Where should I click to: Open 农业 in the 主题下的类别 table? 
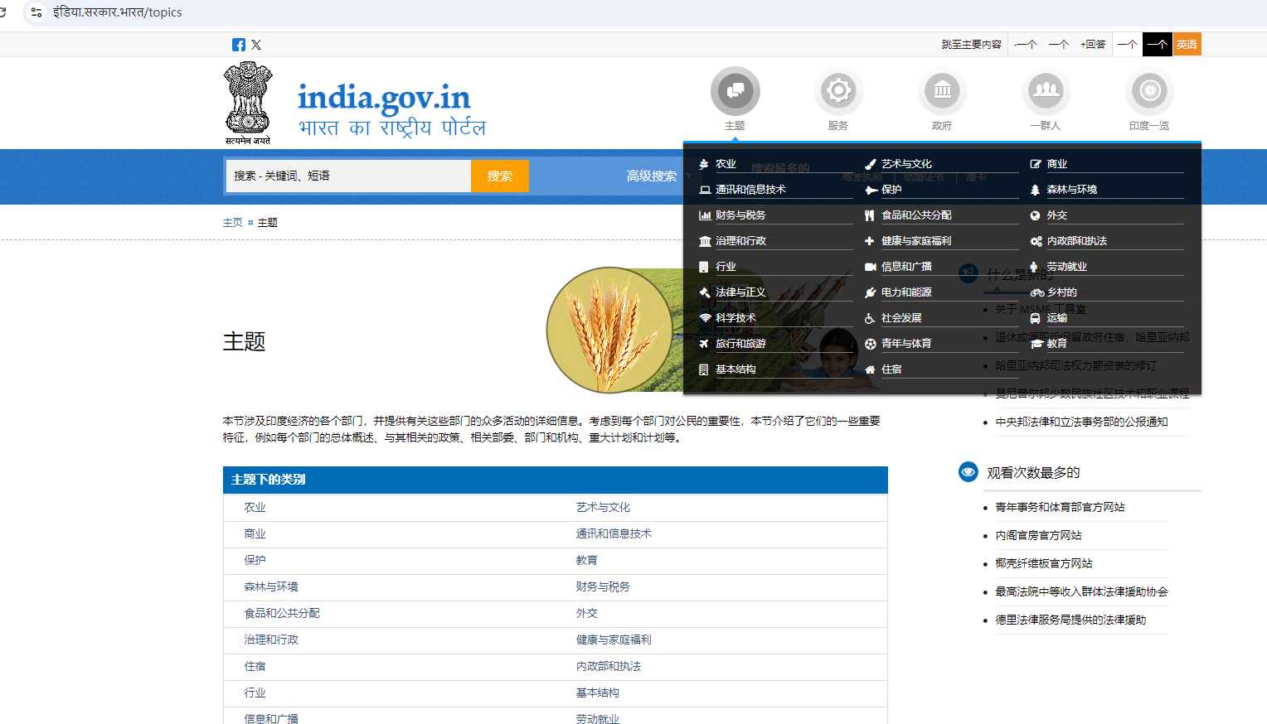point(255,508)
